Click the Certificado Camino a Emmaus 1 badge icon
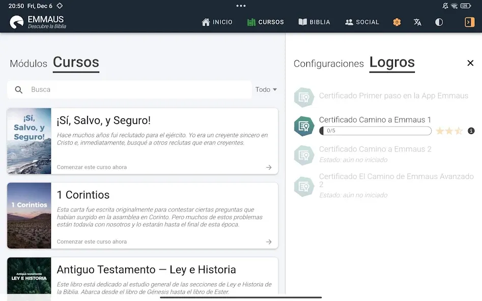 304,126
